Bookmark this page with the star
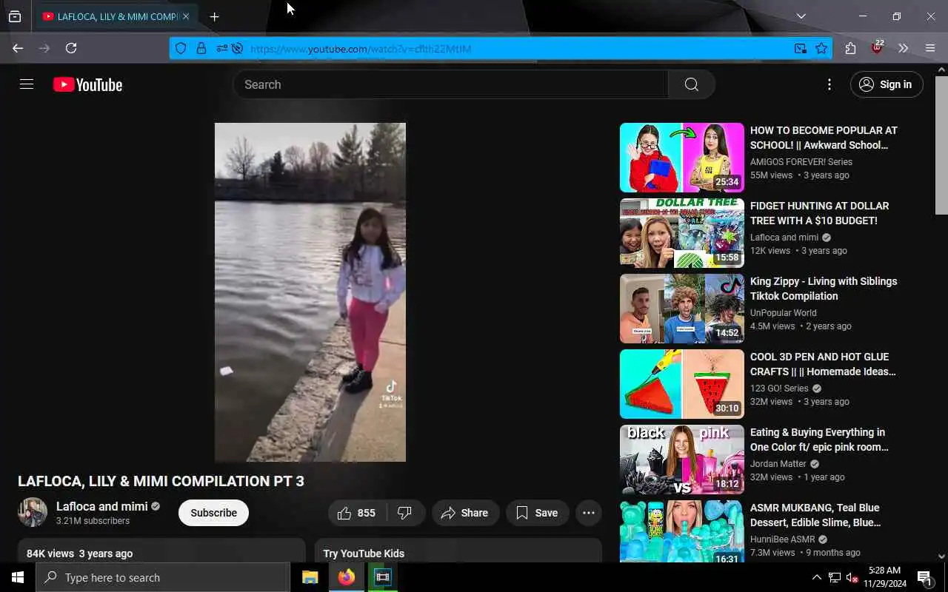 [821, 48]
